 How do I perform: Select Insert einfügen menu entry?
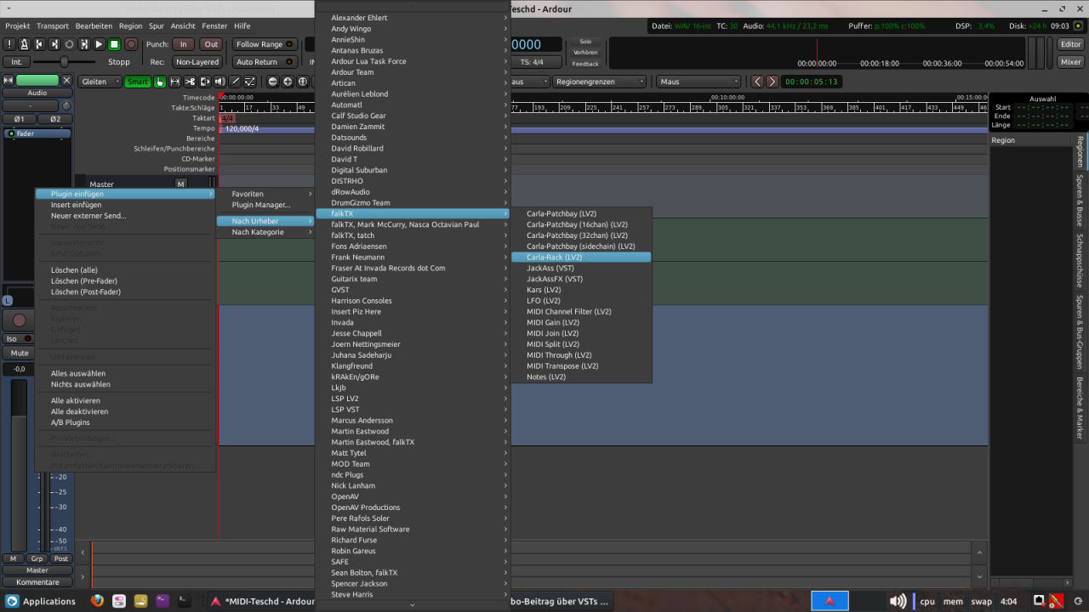tap(125, 205)
